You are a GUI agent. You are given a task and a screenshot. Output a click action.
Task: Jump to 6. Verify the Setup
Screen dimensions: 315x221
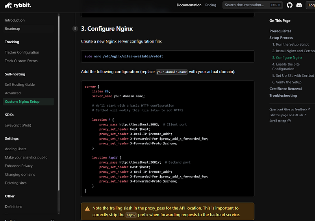tap(287, 82)
